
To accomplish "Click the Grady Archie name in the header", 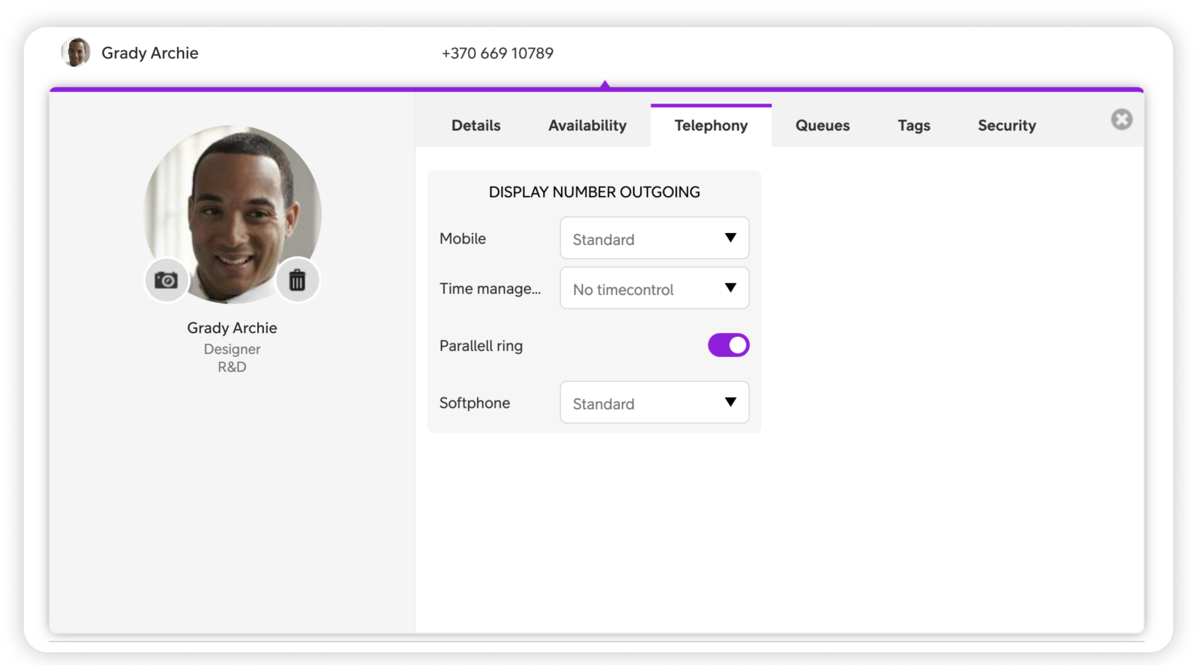I will [x=150, y=53].
